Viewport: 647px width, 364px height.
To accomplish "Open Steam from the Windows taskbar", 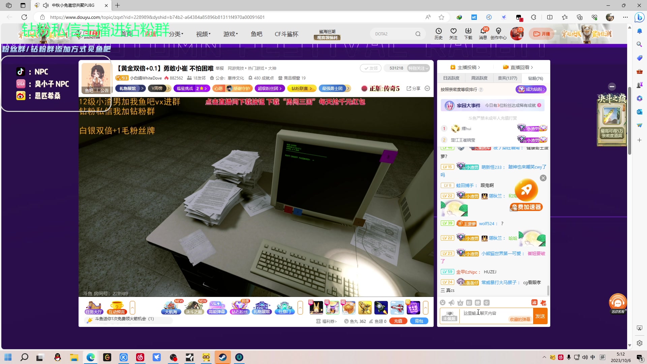I will click(223, 357).
